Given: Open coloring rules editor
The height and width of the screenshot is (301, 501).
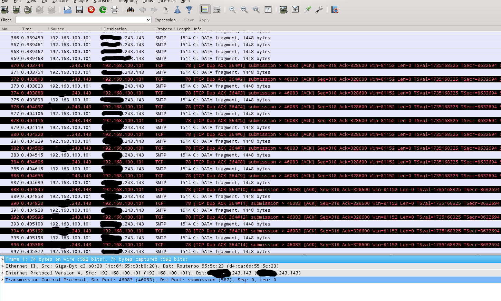Looking at the screenshot, I should 307,10.
